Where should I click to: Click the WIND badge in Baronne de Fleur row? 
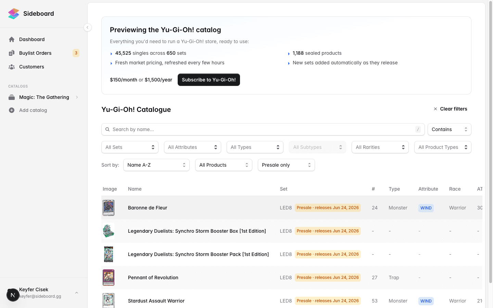[x=426, y=208]
